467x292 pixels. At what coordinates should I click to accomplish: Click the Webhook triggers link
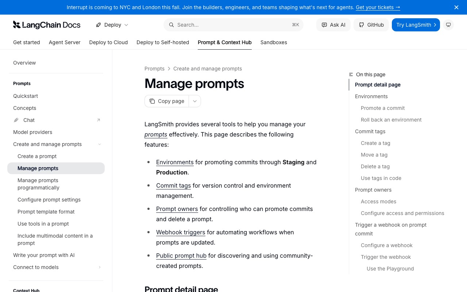tap(181, 232)
